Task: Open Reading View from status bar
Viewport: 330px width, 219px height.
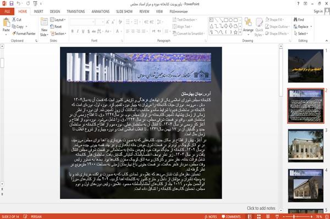Action: [x=268, y=216]
